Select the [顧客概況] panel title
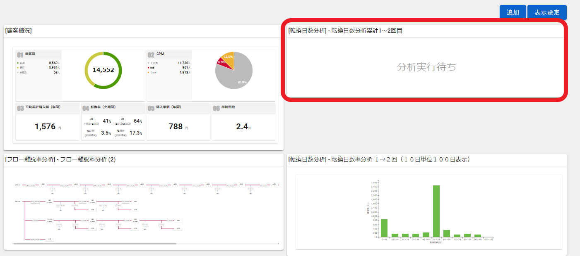The width and height of the screenshot is (580, 256). tap(19, 31)
